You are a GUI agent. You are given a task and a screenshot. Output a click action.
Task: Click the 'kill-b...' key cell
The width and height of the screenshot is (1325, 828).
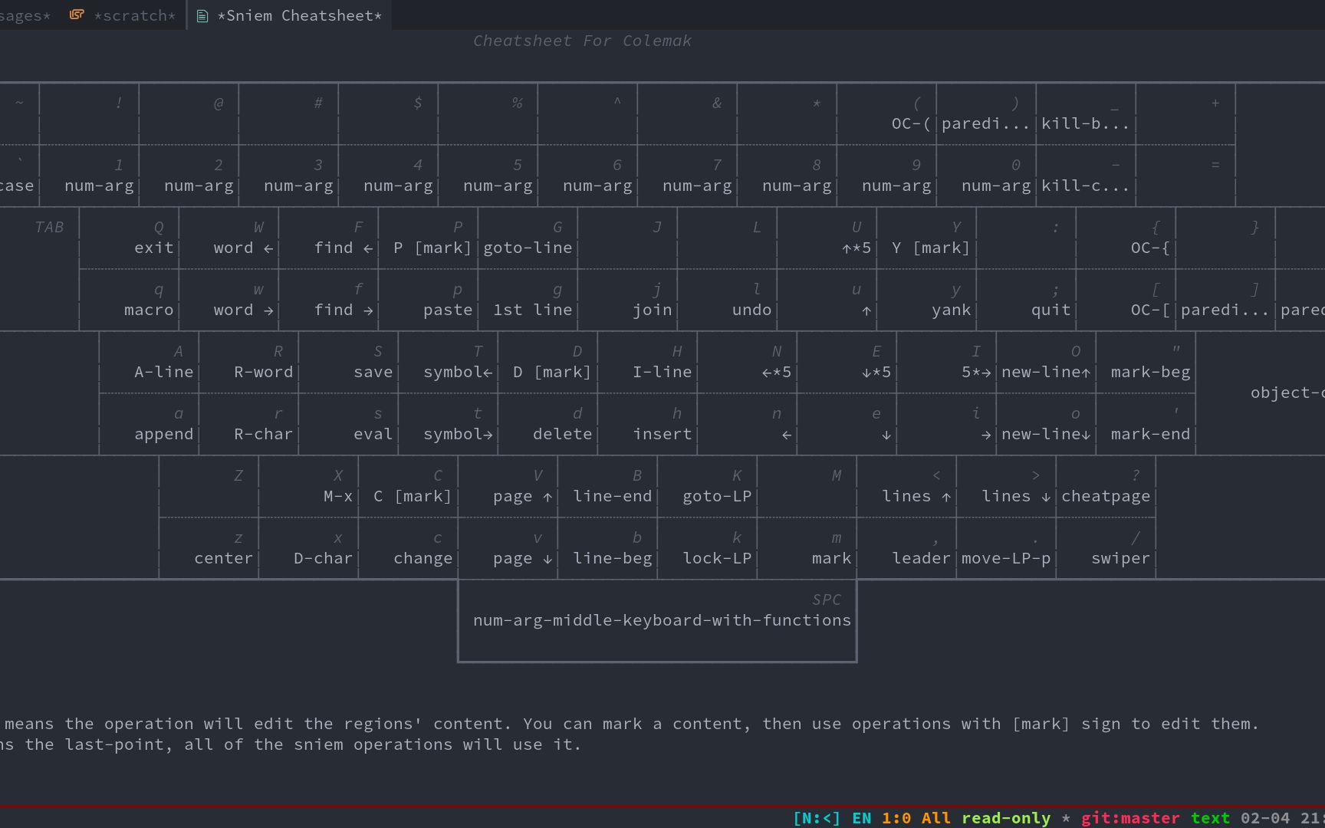click(x=1087, y=113)
